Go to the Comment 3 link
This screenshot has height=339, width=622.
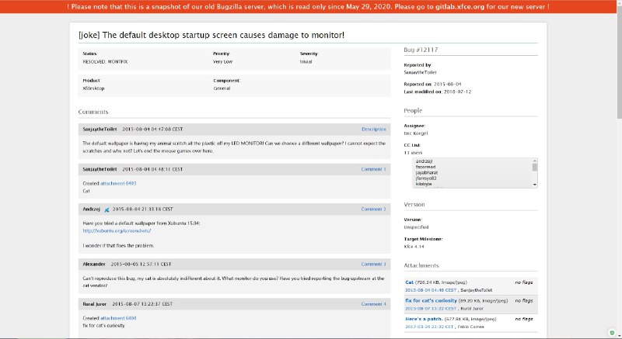click(373, 265)
